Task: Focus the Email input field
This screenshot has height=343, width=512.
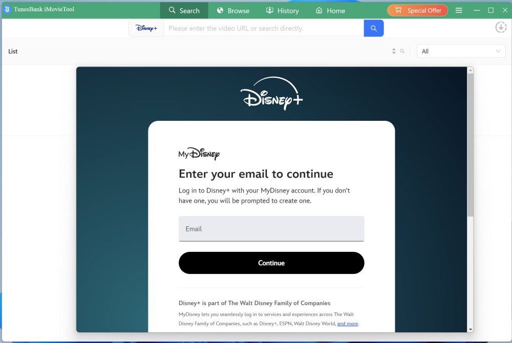Action: pyautogui.click(x=271, y=229)
